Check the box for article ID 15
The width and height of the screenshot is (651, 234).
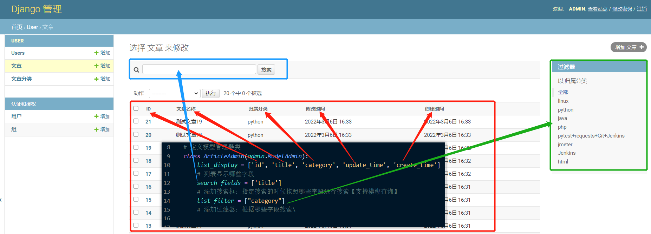pyautogui.click(x=136, y=199)
